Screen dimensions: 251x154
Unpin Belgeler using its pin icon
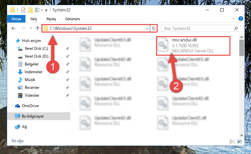(x=67, y=64)
